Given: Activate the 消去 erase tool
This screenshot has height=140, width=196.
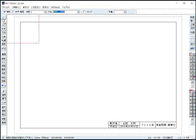Looking at the screenshot, I should pyautogui.click(x=4, y=73).
